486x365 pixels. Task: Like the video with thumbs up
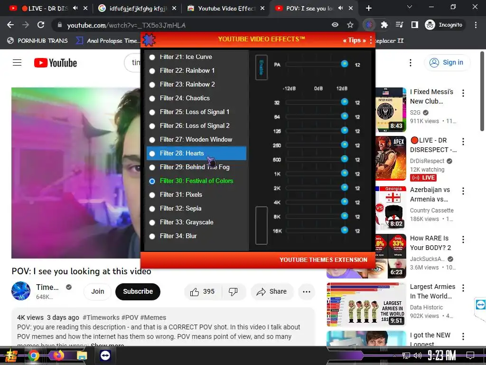[202, 291]
